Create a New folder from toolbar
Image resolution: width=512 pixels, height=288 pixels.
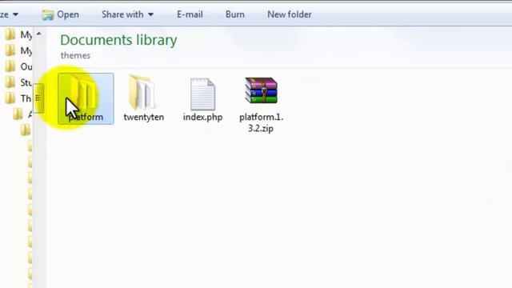pyautogui.click(x=290, y=14)
